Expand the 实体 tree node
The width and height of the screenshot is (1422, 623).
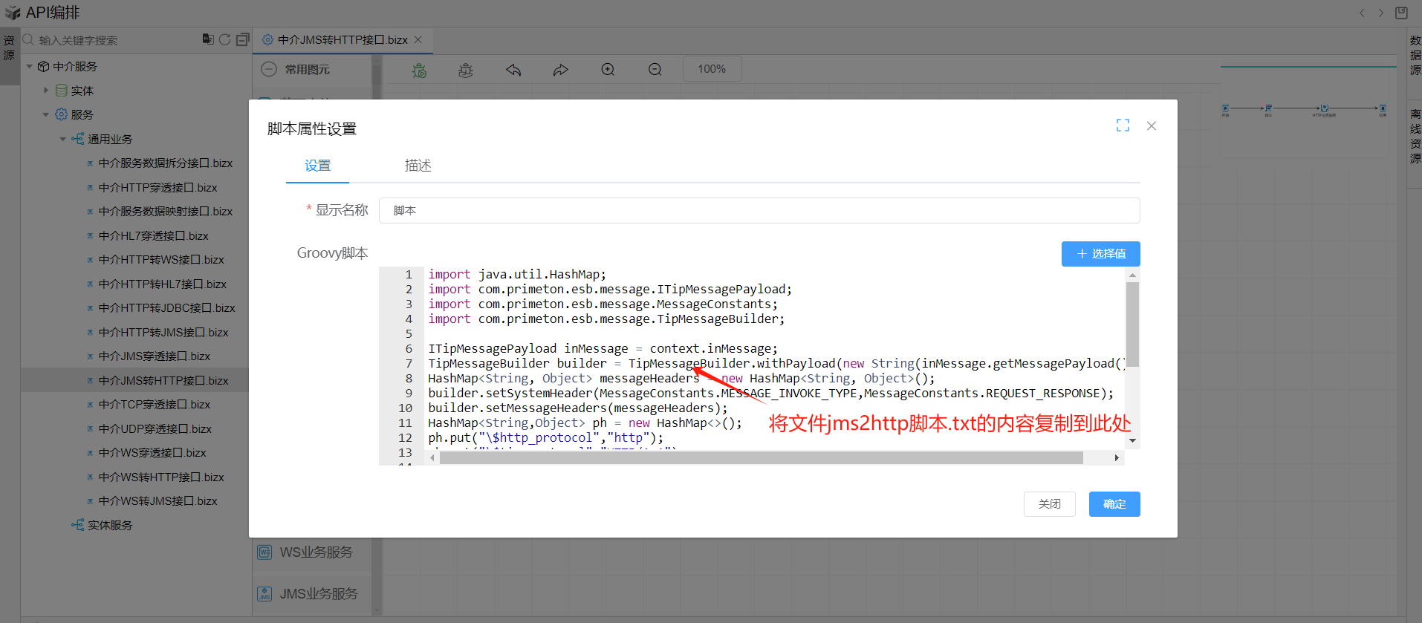46,91
